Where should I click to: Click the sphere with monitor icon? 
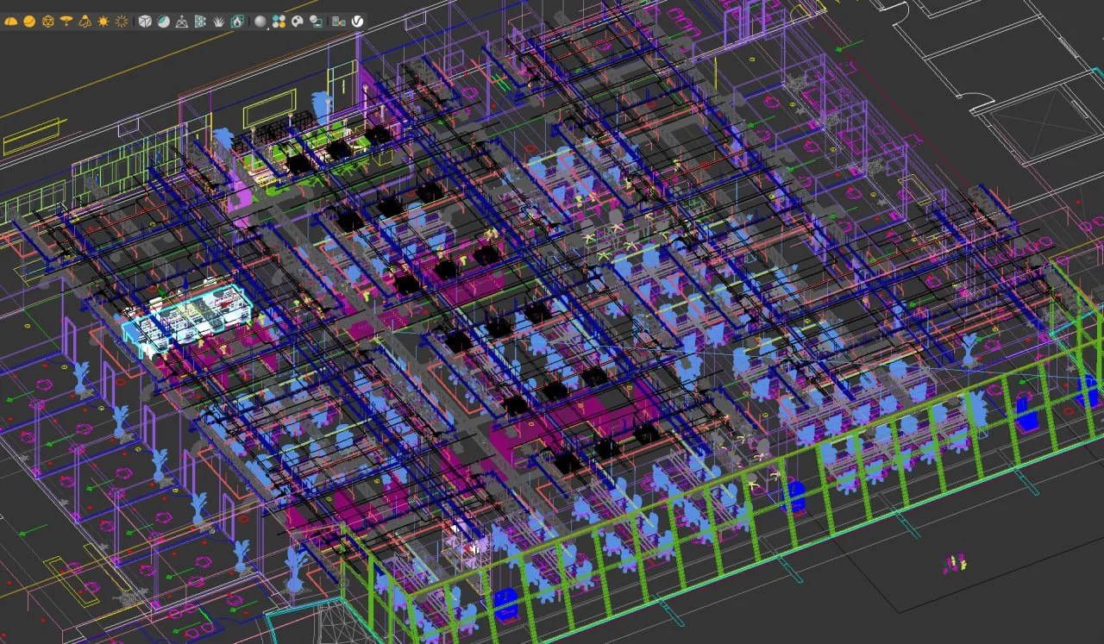pyautogui.click(x=316, y=21)
